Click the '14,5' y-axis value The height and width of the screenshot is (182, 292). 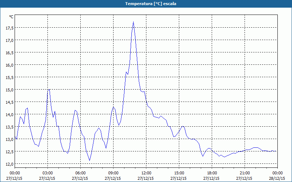tap(10, 102)
